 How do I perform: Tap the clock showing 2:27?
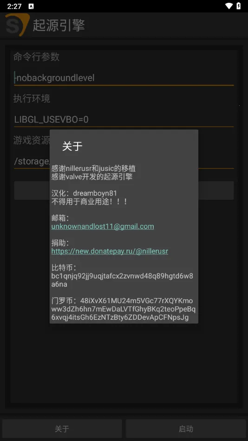pos(14,6)
